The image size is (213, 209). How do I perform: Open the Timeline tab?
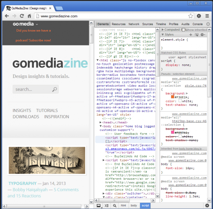(161, 24)
